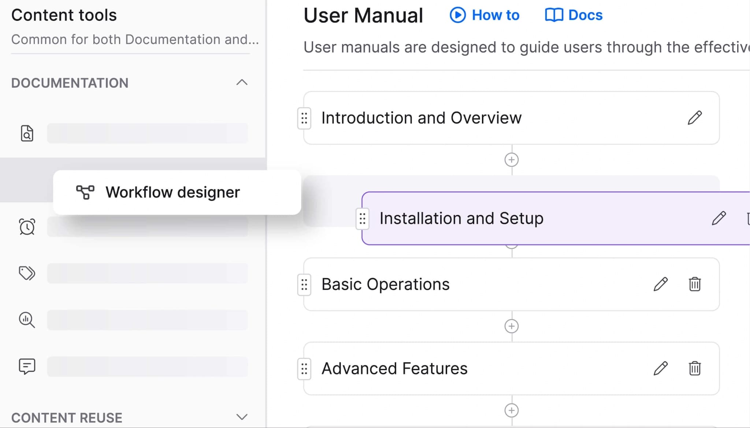Image resolution: width=750 pixels, height=428 pixels.
Task: Select Workflow designer menu item
Action: [172, 192]
